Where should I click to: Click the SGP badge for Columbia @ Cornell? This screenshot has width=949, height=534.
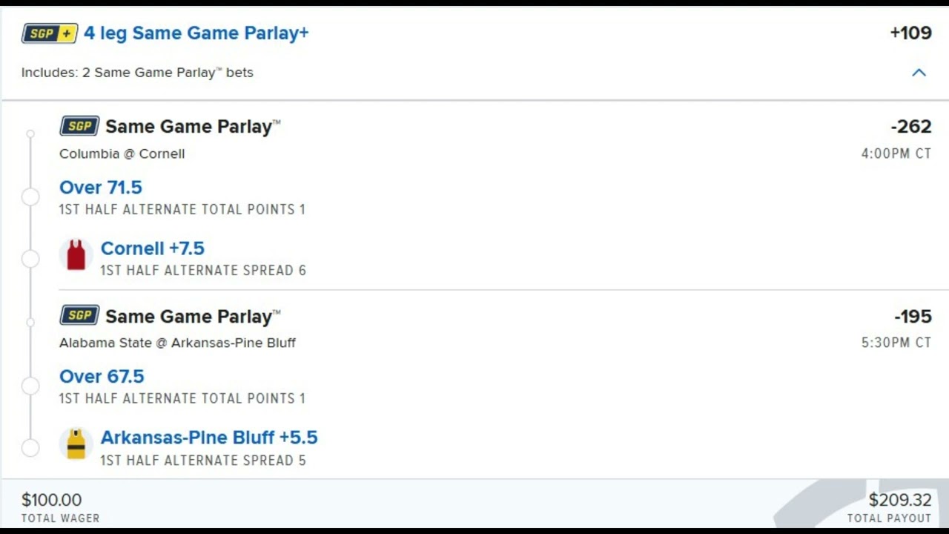[x=79, y=126]
